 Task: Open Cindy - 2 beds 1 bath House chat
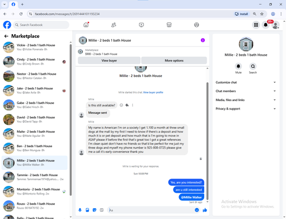[34, 62]
